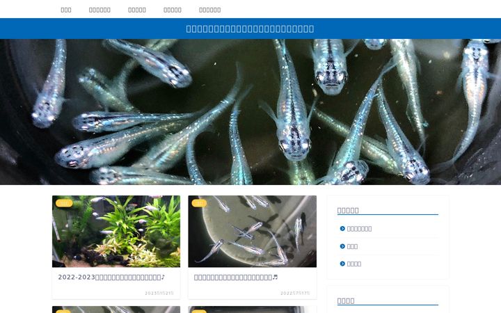Open the fourth top navigation menu item
This screenshot has height=313, width=501.
[x=173, y=10]
